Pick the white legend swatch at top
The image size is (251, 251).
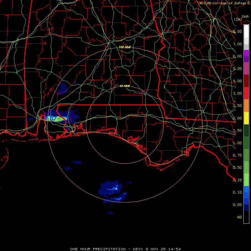click(246, 31)
